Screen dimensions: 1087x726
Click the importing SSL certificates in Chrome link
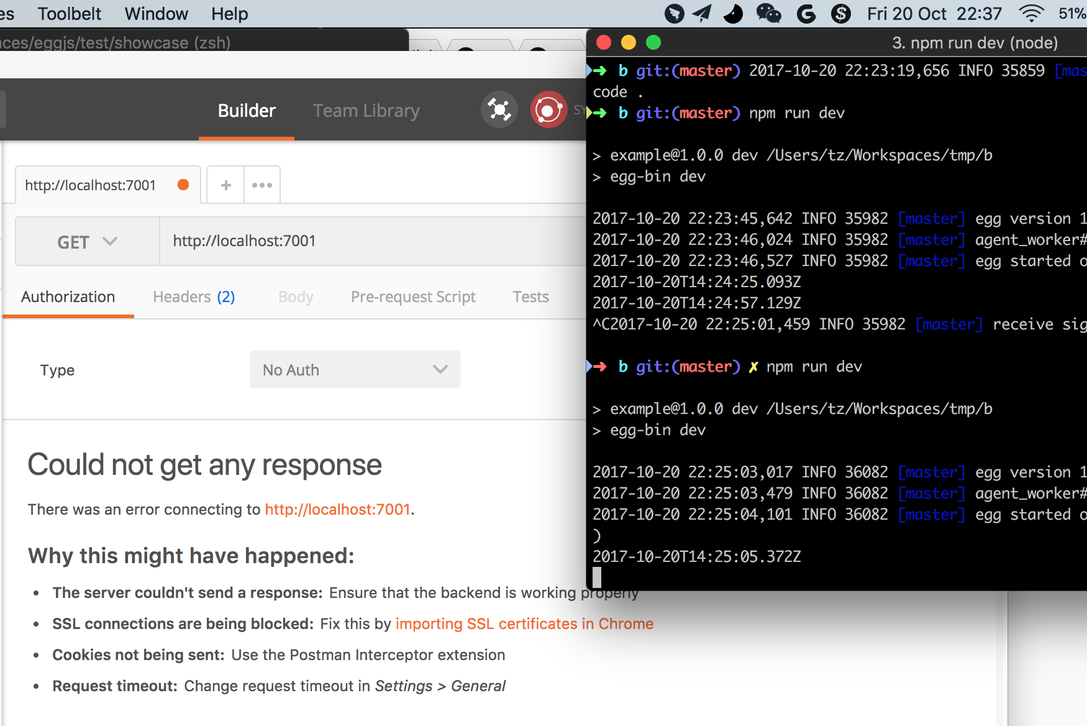(524, 623)
